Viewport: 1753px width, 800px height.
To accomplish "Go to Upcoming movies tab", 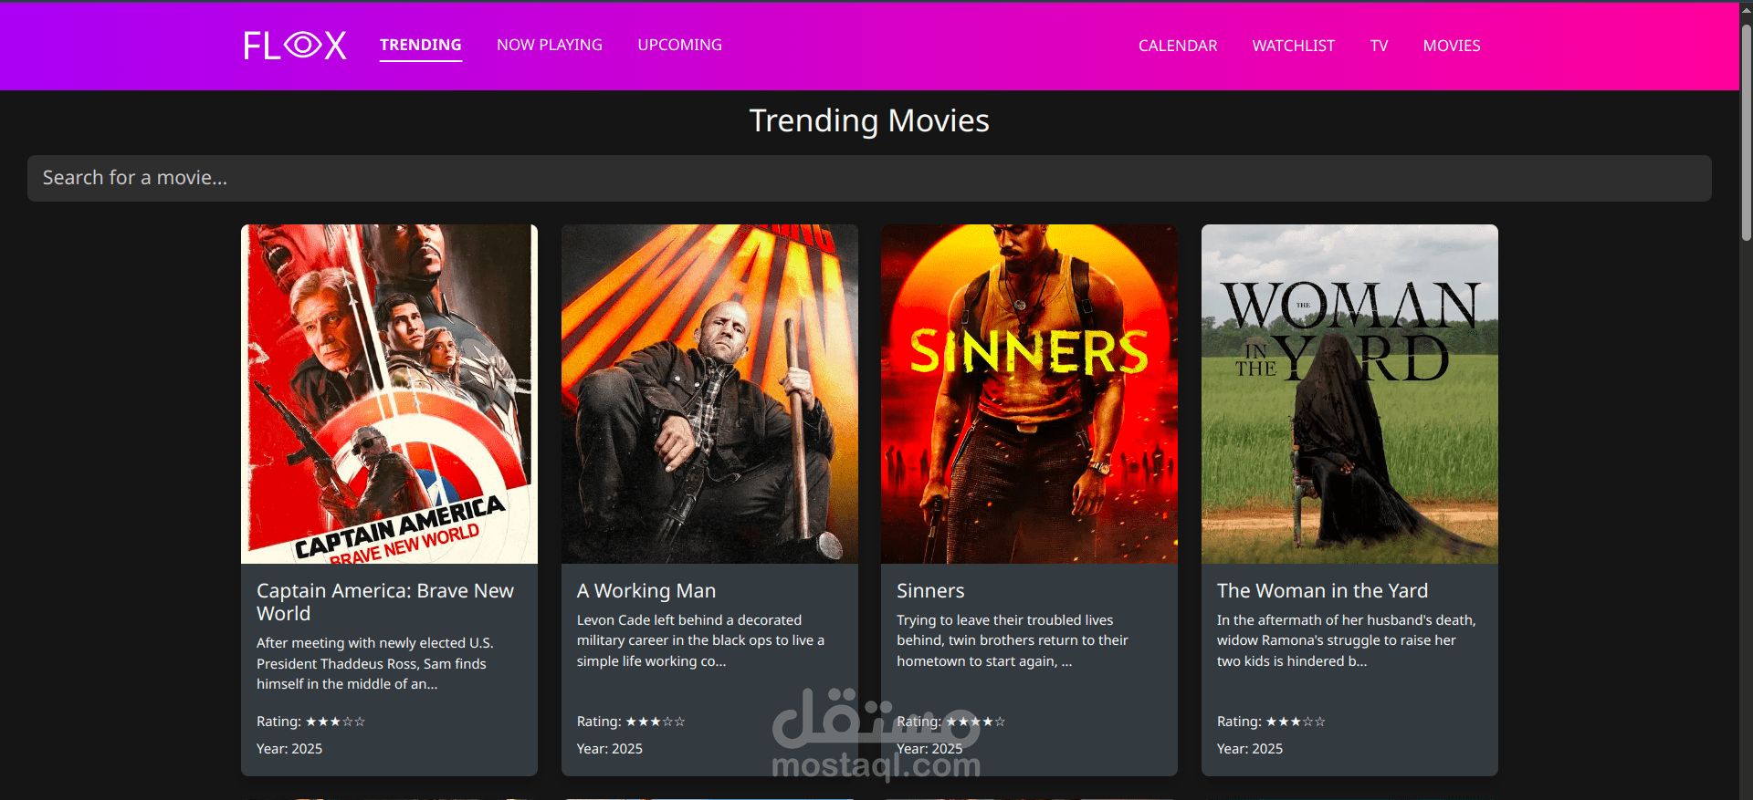I will tap(679, 45).
